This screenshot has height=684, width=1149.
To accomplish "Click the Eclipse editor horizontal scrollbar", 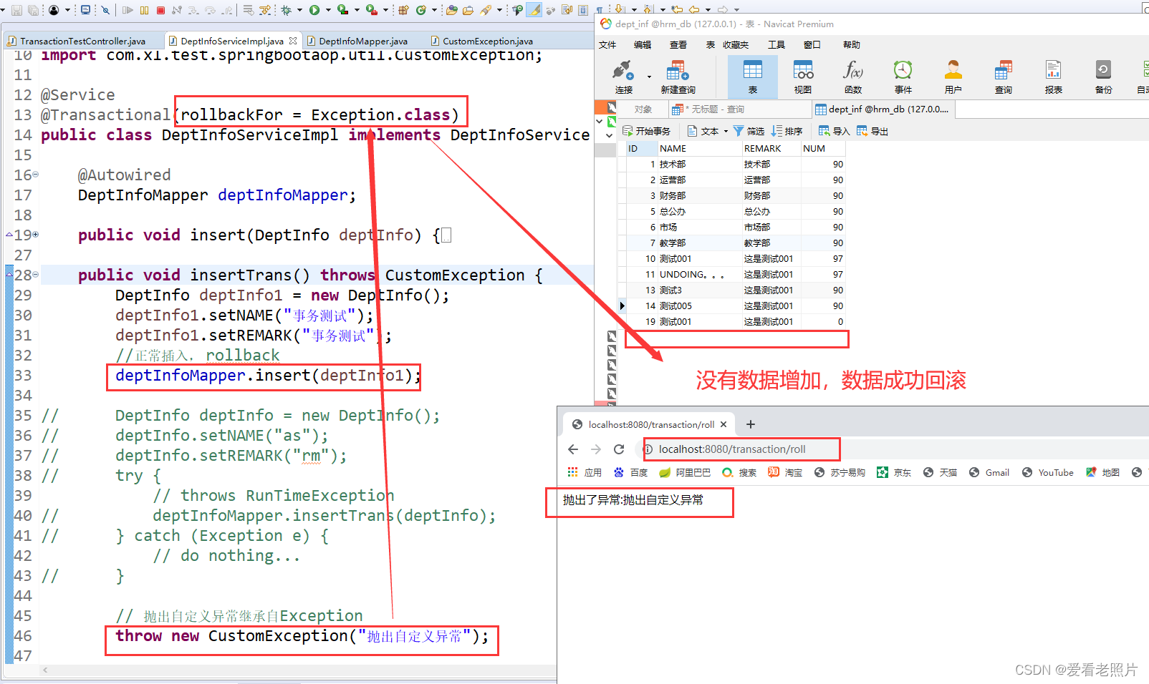I will click(x=299, y=670).
